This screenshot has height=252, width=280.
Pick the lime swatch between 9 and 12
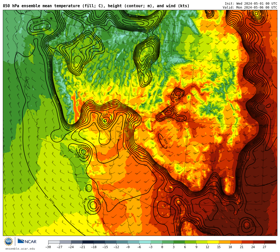click(x=202, y=242)
